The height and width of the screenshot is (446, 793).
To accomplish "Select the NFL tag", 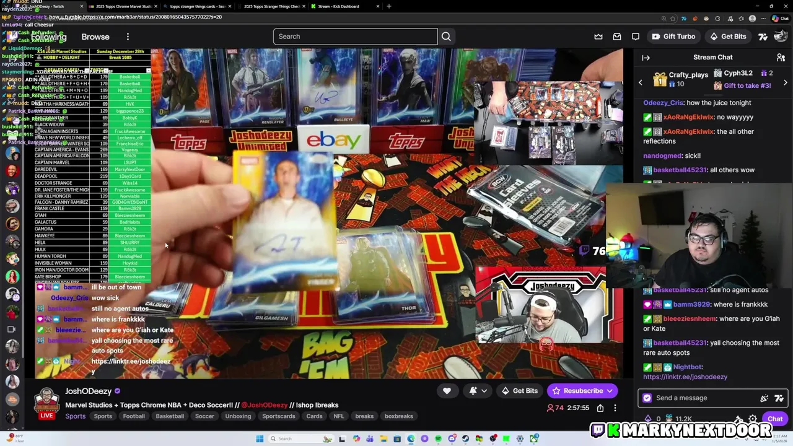I will tap(339, 416).
